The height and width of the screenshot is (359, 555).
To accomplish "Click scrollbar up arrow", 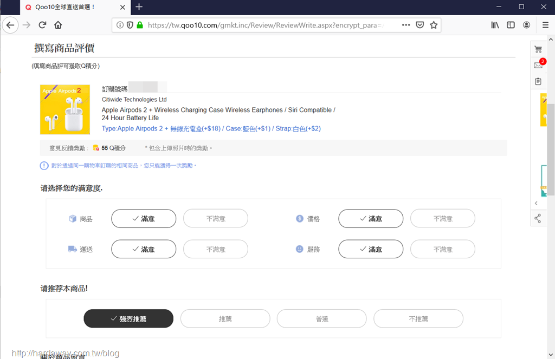I will click(x=551, y=40).
